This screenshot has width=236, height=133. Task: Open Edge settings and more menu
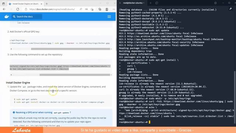[x=114, y=9]
